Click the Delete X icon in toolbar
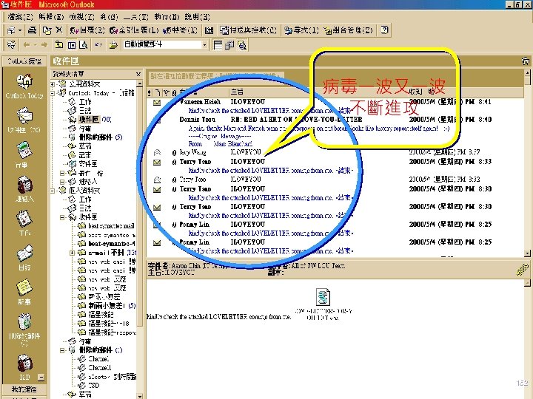533x399 pixels. [x=59, y=30]
